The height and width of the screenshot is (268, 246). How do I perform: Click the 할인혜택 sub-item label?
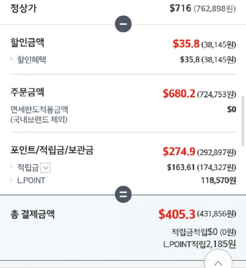pos(31,60)
